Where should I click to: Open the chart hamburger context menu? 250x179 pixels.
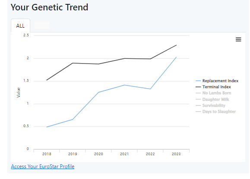[238, 39]
